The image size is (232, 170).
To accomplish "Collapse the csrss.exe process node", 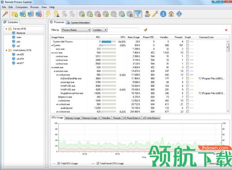I will coord(52,53).
